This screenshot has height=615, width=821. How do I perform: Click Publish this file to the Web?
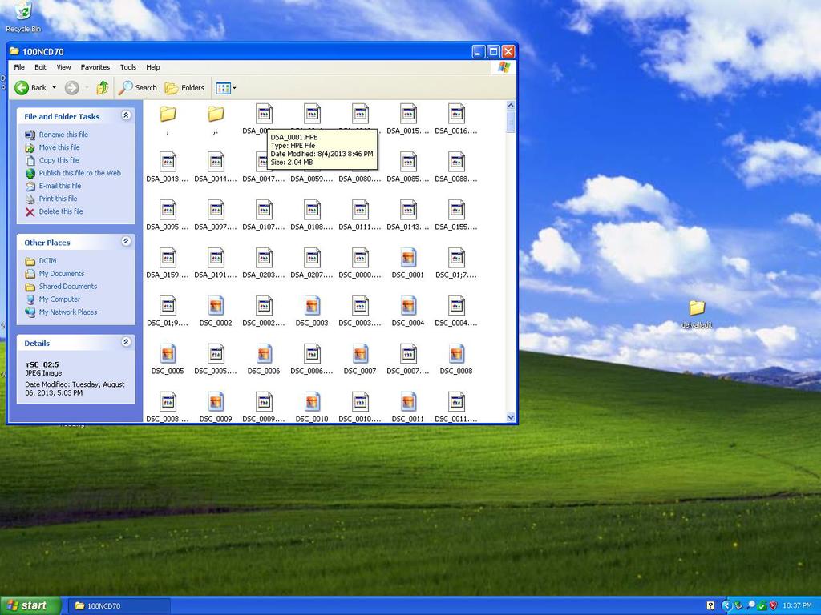[x=79, y=173]
